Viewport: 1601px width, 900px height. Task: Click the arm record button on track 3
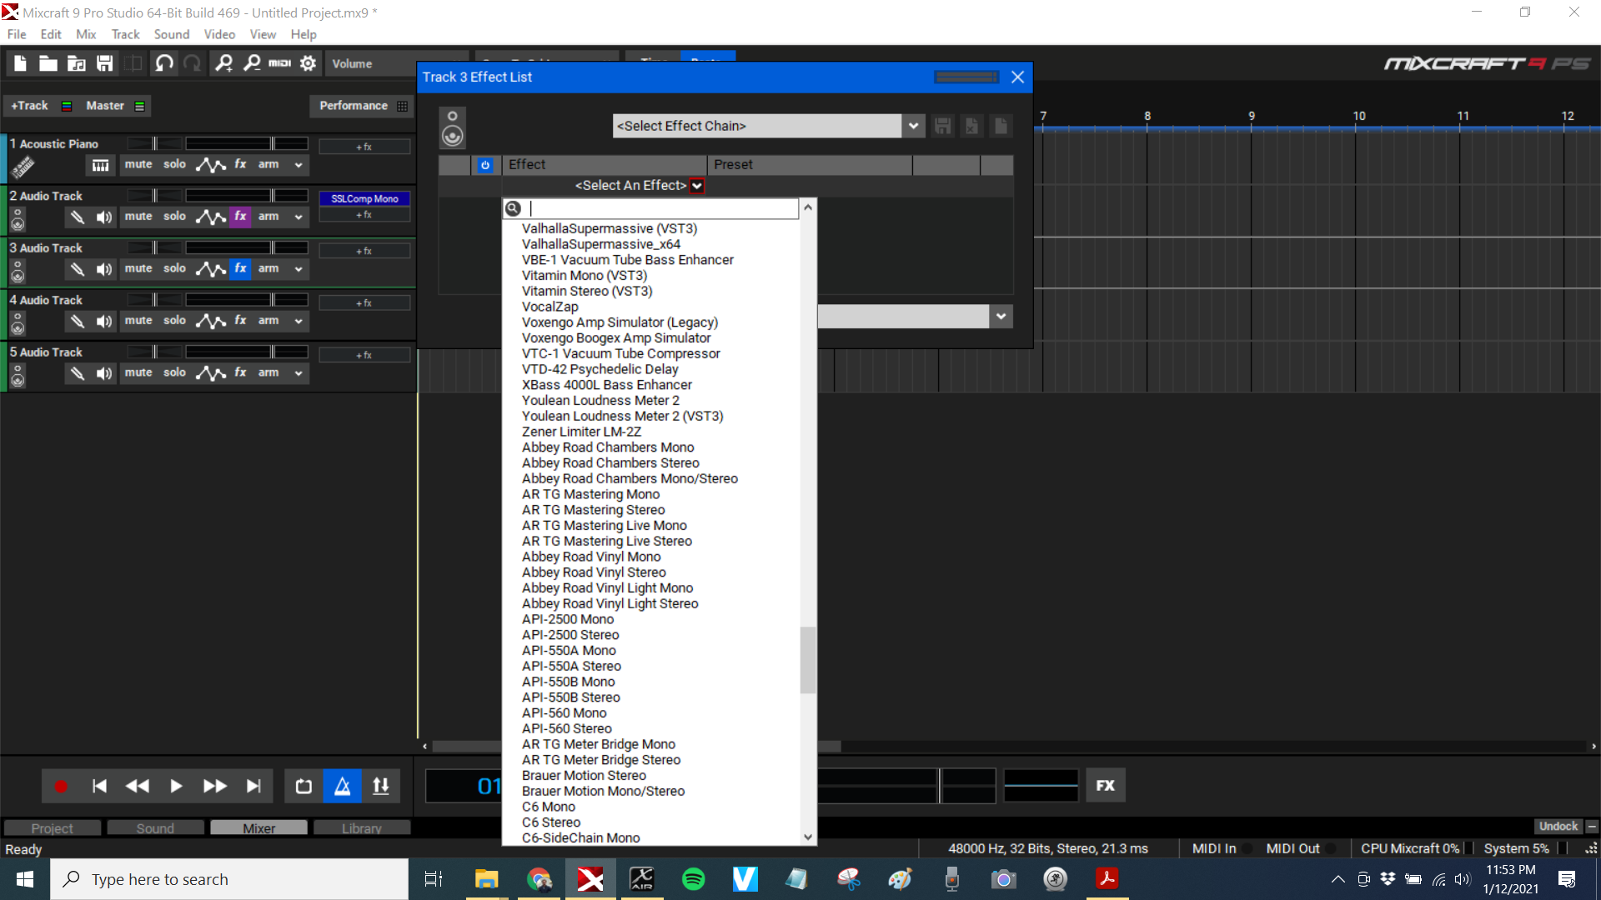point(269,268)
